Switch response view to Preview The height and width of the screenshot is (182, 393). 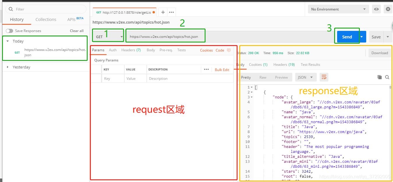point(282,77)
